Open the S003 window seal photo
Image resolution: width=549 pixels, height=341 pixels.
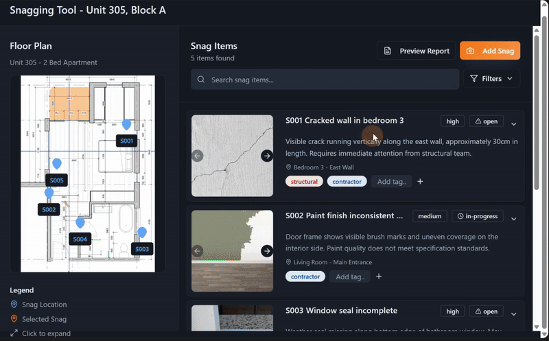(x=232, y=318)
